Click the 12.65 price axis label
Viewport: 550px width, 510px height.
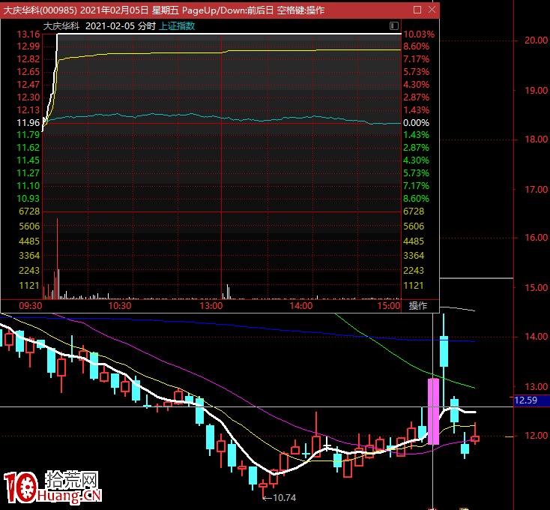point(28,71)
